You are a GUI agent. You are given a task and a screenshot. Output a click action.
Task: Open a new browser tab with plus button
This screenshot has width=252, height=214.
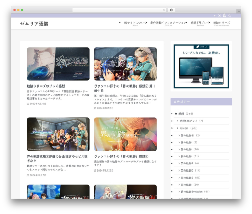(239, 11)
